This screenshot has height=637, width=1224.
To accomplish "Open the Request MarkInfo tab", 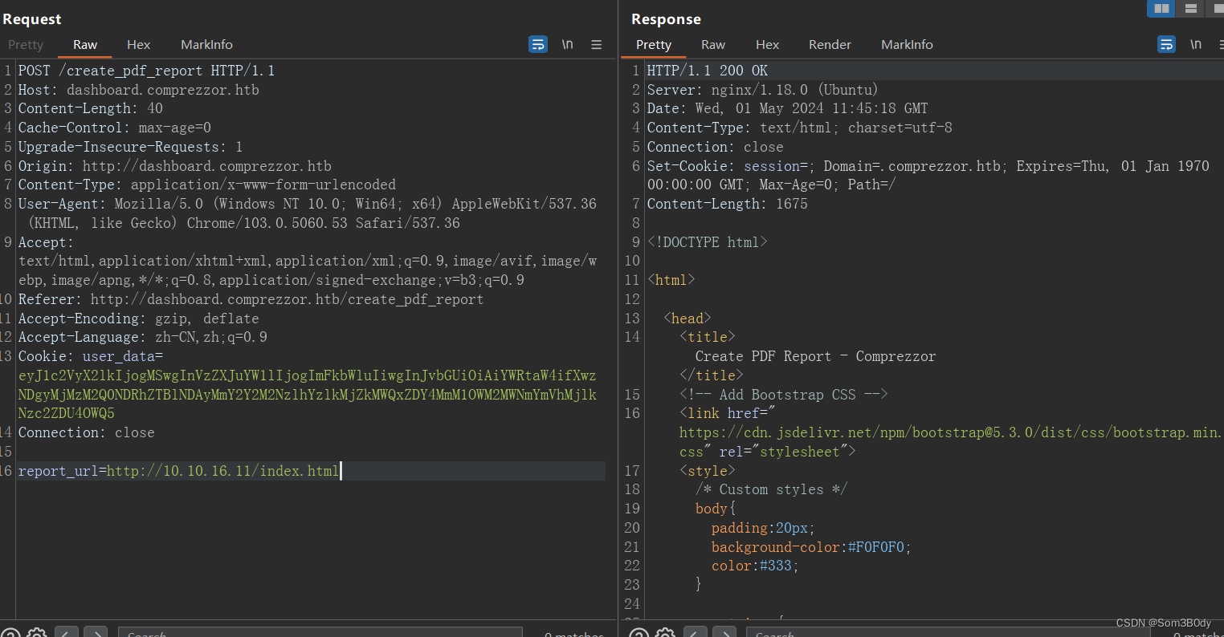I will pyautogui.click(x=206, y=44).
